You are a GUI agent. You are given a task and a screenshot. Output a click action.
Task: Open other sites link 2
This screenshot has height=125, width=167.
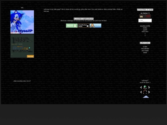point(145,35)
